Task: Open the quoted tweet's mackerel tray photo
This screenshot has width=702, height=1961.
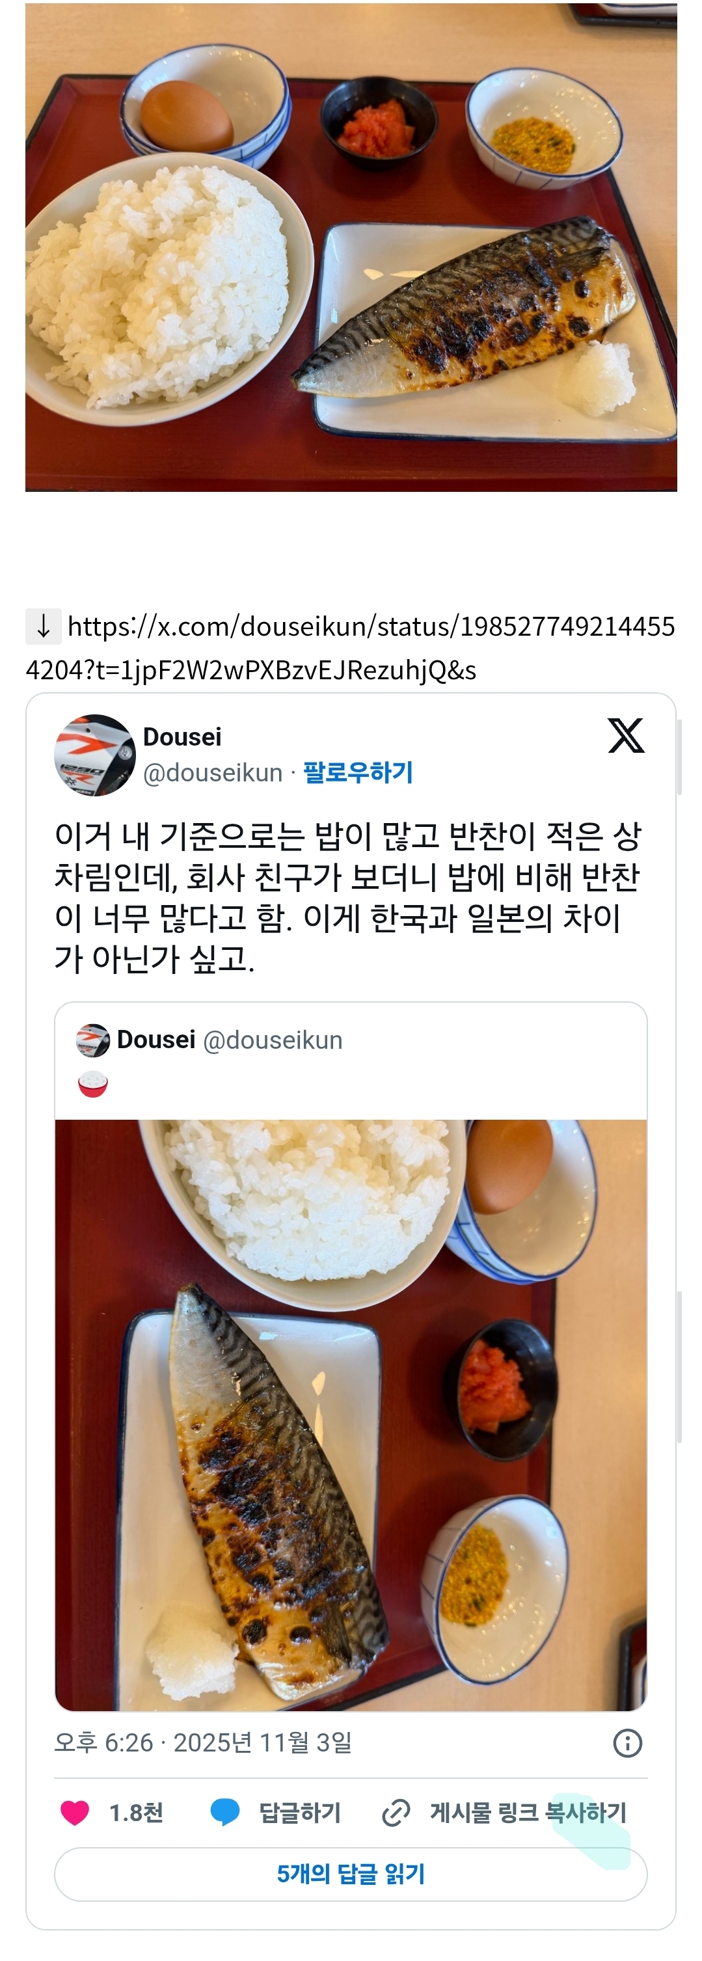Action: coord(351,1416)
